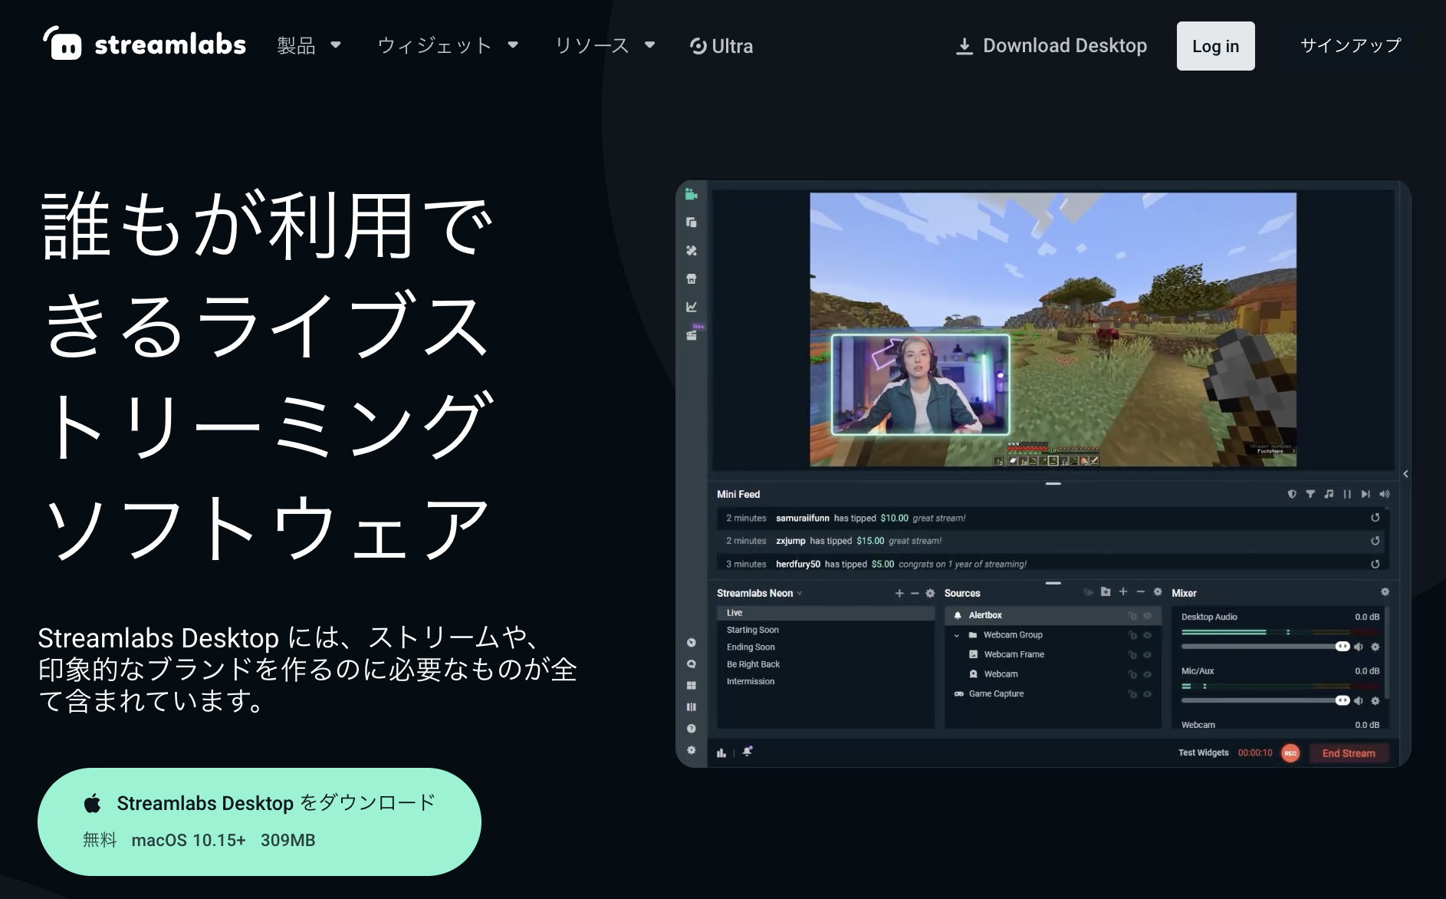
Task: Click the Mini Feed music note icon
Action: 1329,495
